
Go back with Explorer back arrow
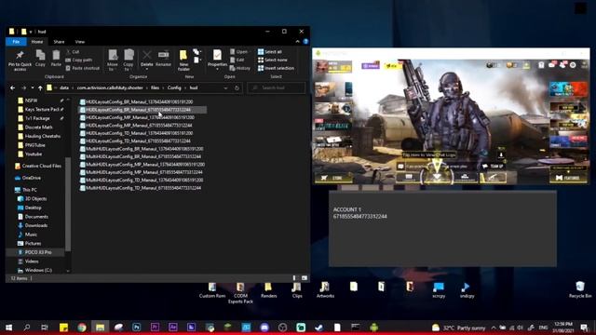coord(12,87)
